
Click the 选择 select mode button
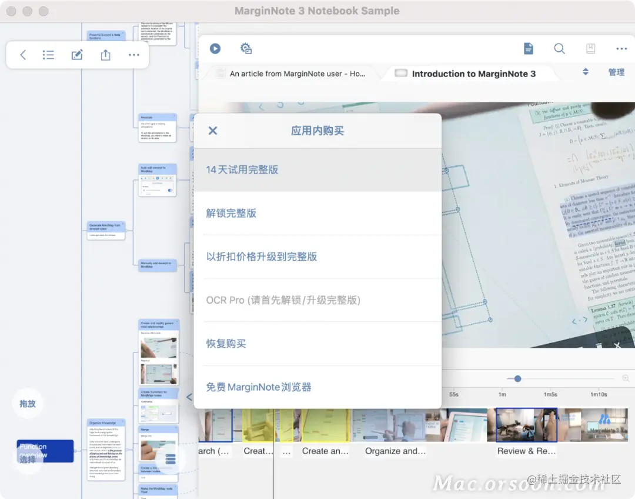point(28,460)
